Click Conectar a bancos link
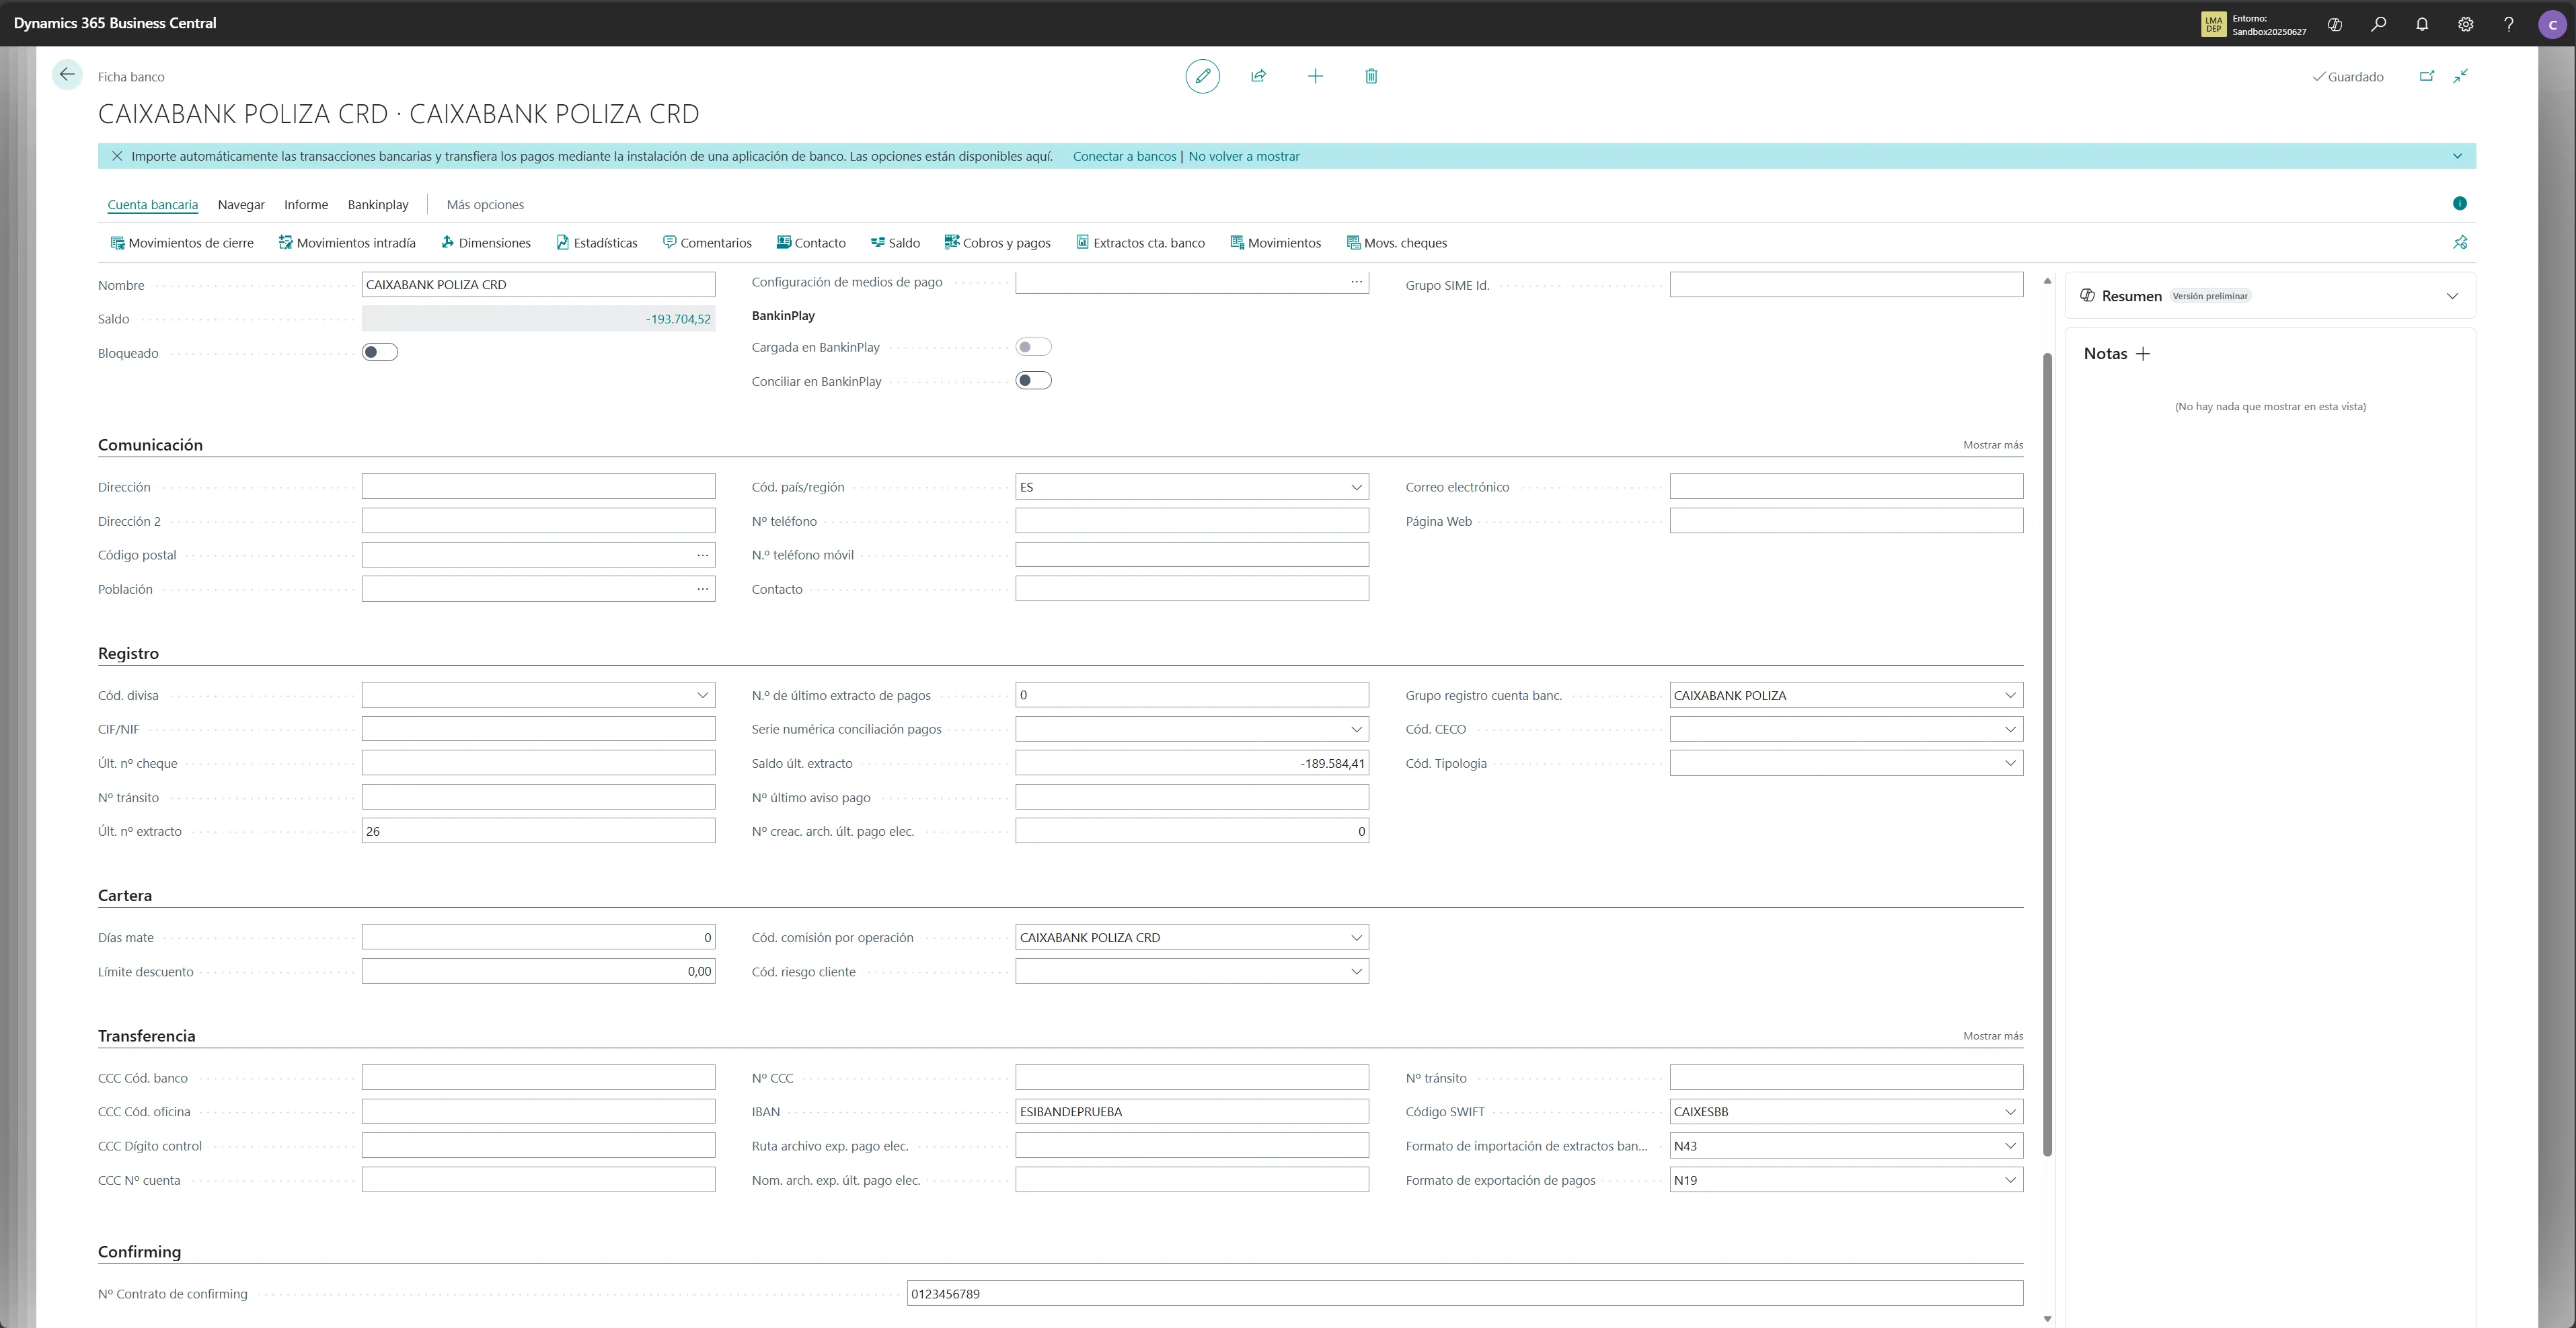Image resolution: width=2576 pixels, height=1328 pixels. point(1124,156)
